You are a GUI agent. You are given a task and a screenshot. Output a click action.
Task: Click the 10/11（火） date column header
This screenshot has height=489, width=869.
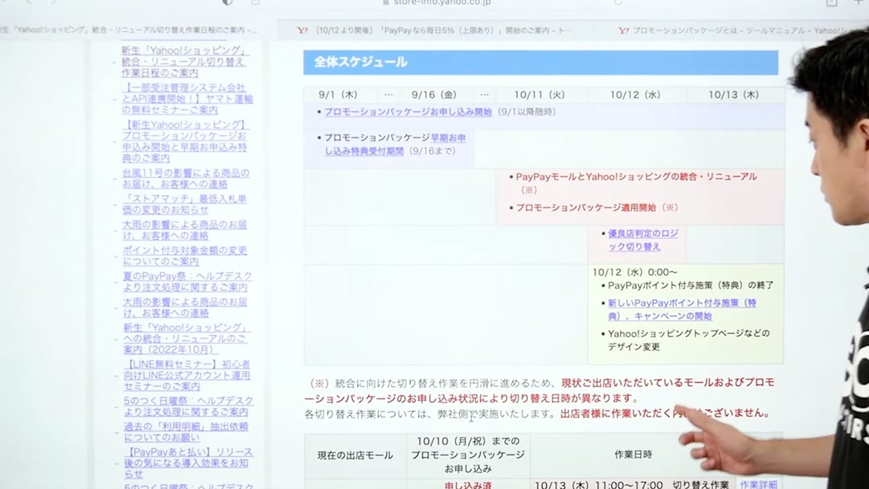(540, 95)
